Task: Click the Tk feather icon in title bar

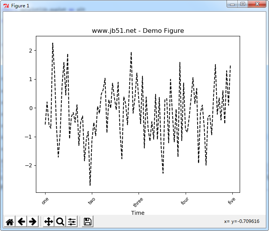Action: tap(6, 6)
